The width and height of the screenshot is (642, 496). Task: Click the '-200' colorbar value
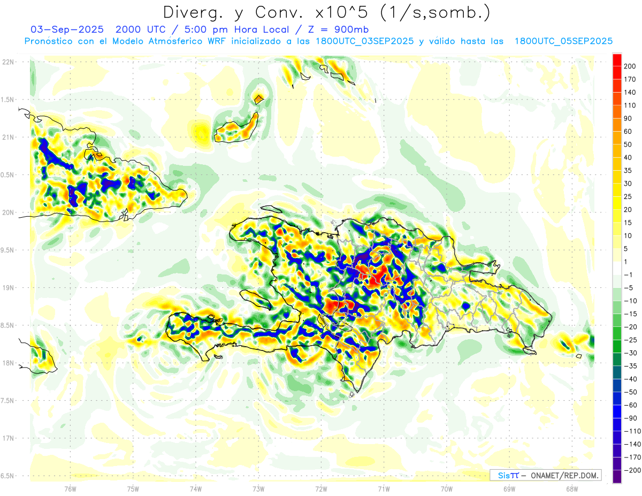[x=632, y=471]
